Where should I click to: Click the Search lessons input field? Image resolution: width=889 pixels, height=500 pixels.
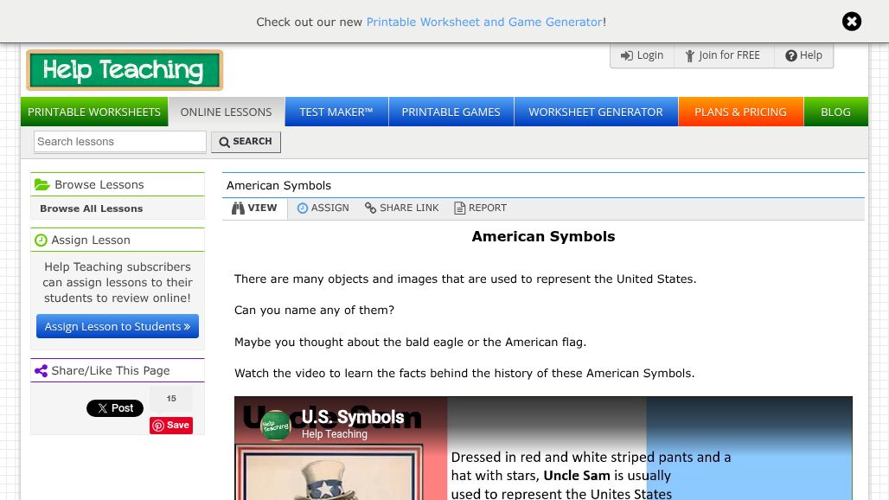(120, 142)
